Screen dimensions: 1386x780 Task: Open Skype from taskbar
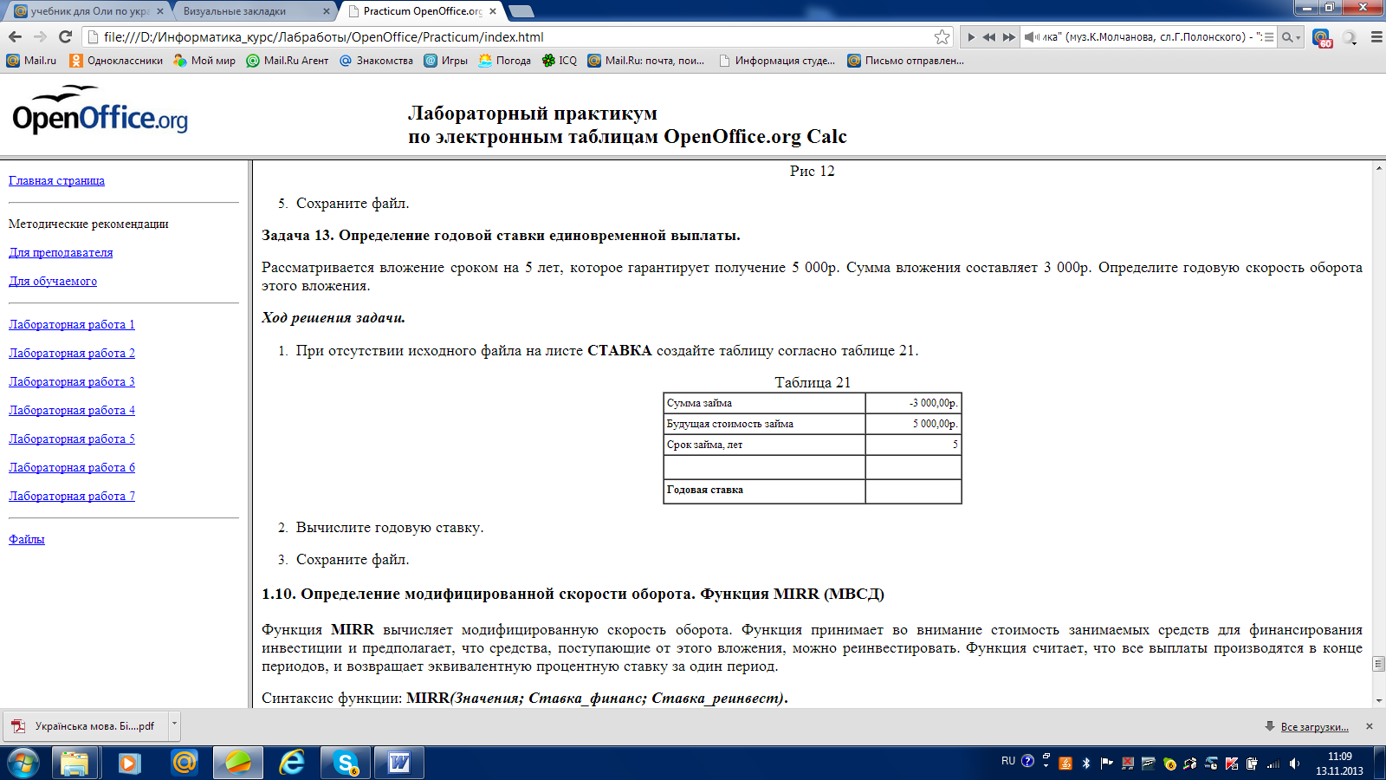[x=346, y=763]
